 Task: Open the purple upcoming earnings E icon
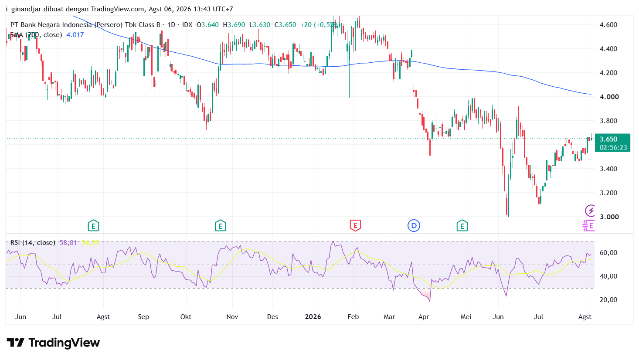tap(589, 226)
